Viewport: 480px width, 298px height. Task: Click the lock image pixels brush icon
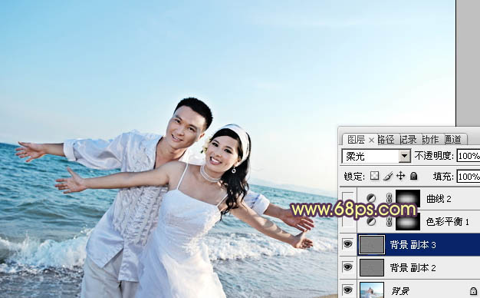(x=388, y=176)
